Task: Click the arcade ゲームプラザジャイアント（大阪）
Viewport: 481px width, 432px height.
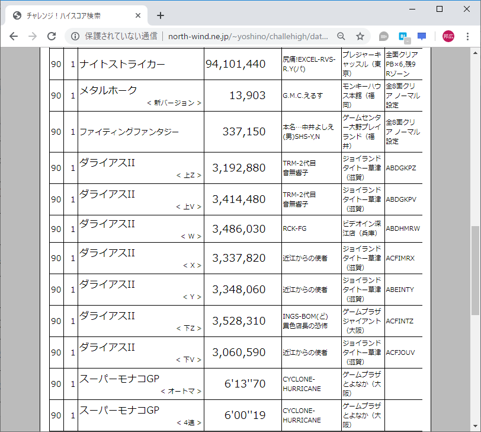Action: pyautogui.click(x=362, y=321)
